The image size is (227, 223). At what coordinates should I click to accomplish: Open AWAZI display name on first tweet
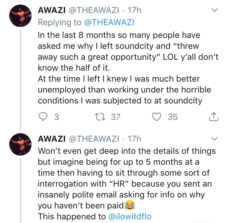(x=52, y=10)
